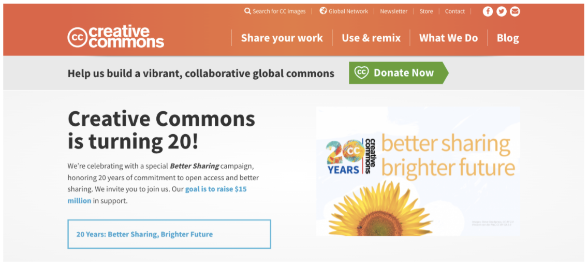
Task: Open the Share your work menu
Action: [282, 38]
